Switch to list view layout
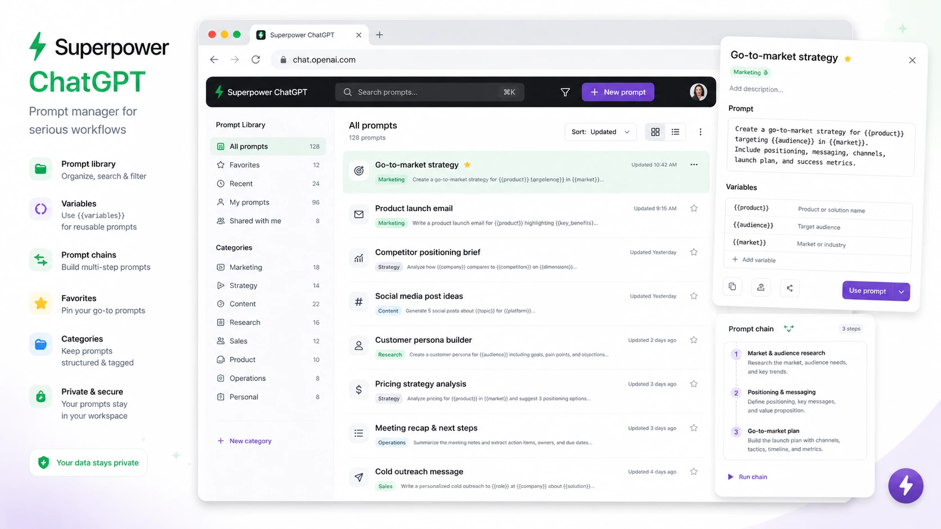 pyautogui.click(x=675, y=132)
